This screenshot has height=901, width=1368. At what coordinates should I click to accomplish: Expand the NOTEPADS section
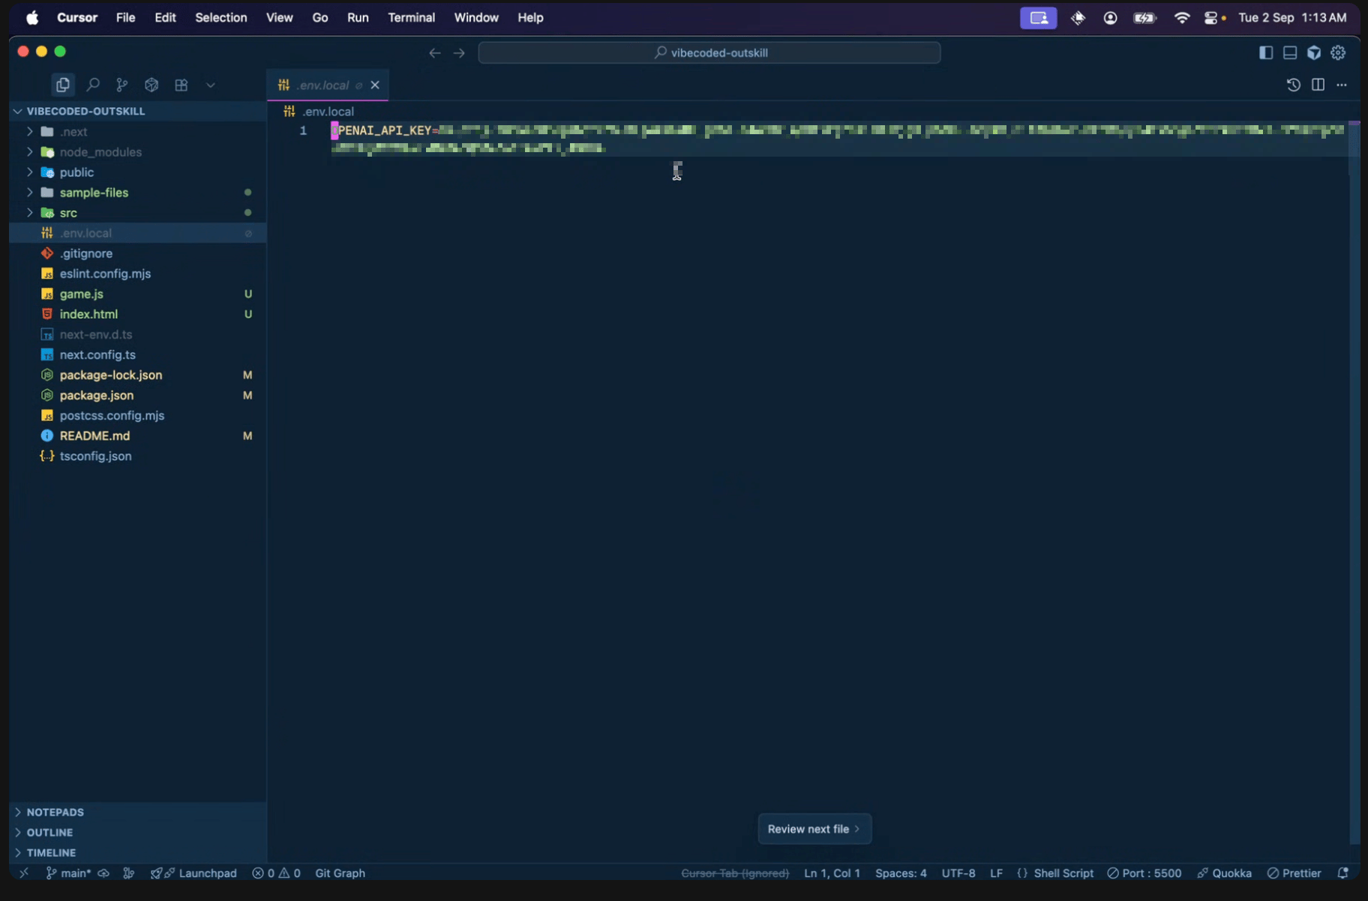tap(138, 812)
